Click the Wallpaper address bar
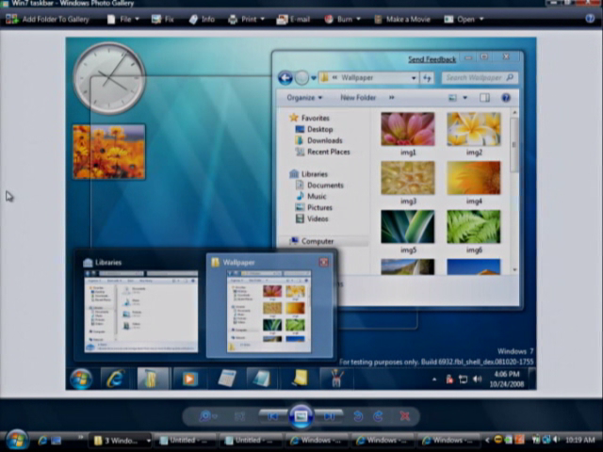The width and height of the screenshot is (603, 452). click(368, 78)
